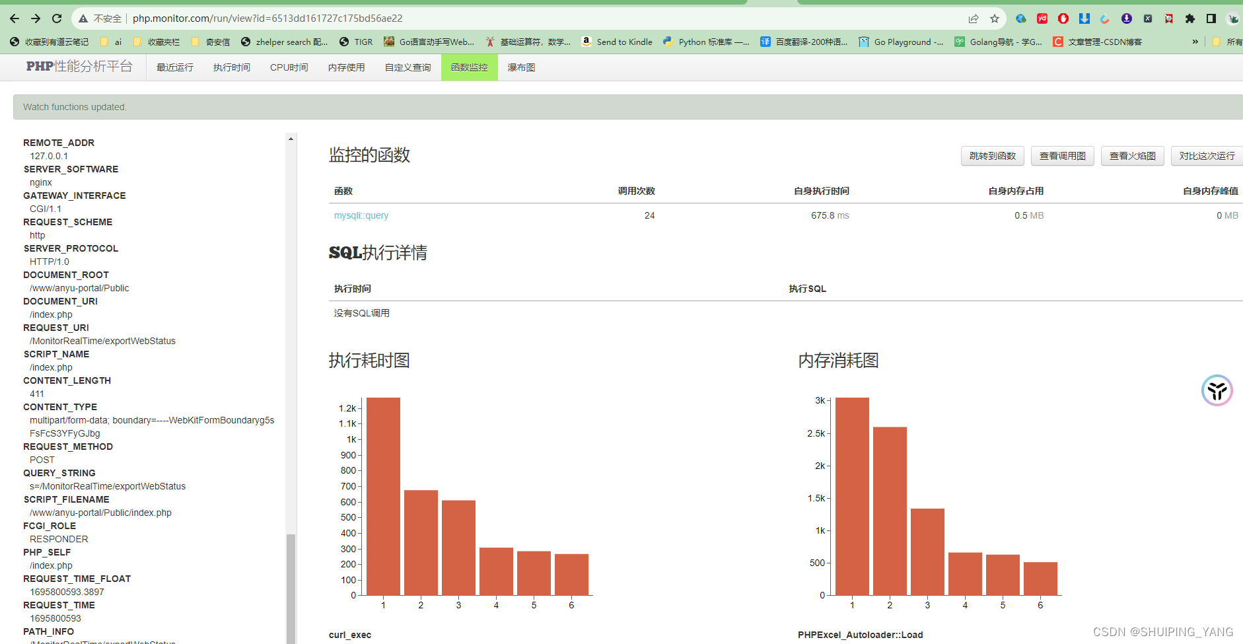Click the PHP性能分析平台 logo link
This screenshot has width=1243, height=644.
pos(79,66)
